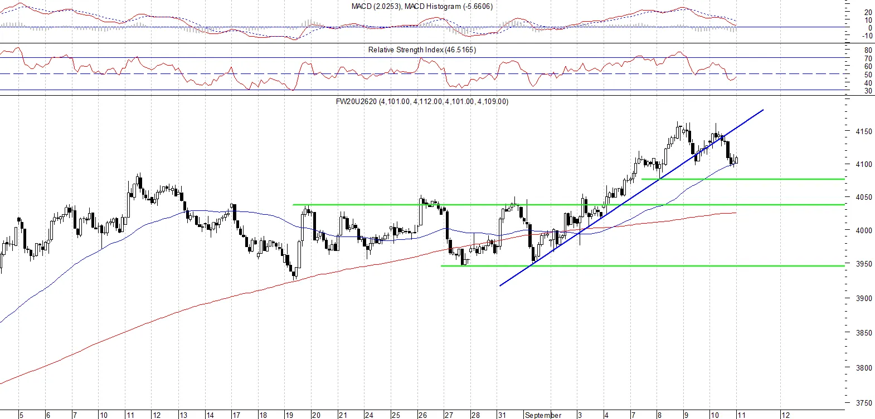Click date label 24 on time axis

click(369, 415)
